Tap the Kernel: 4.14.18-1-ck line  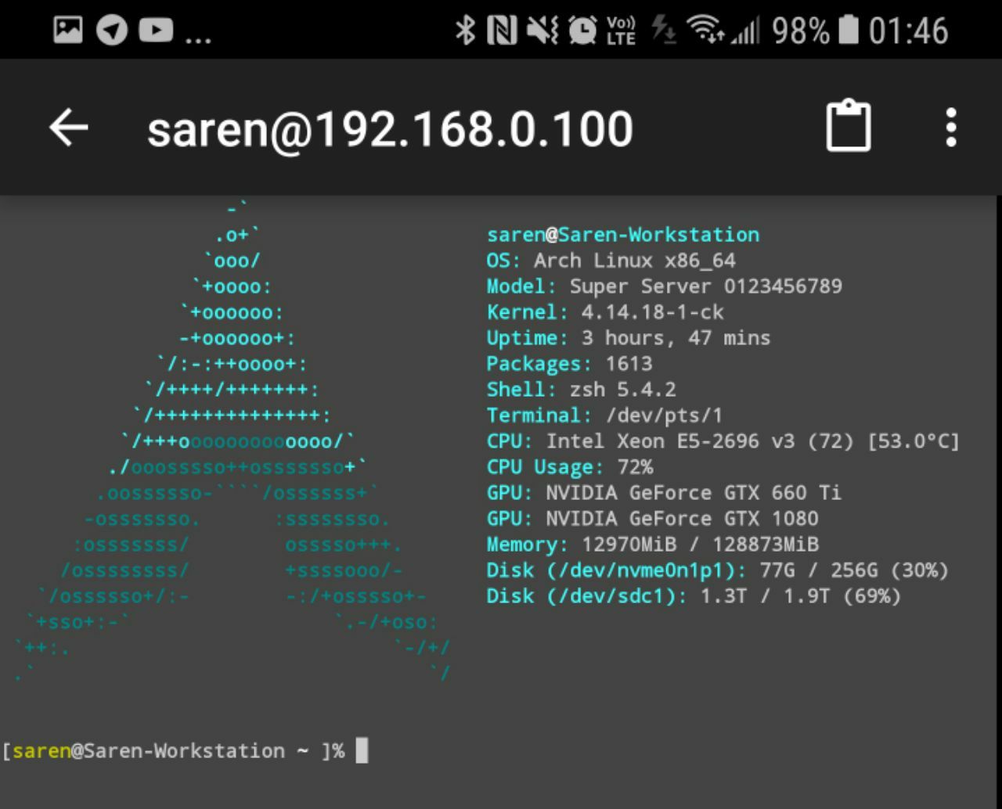tap(605, 312)
